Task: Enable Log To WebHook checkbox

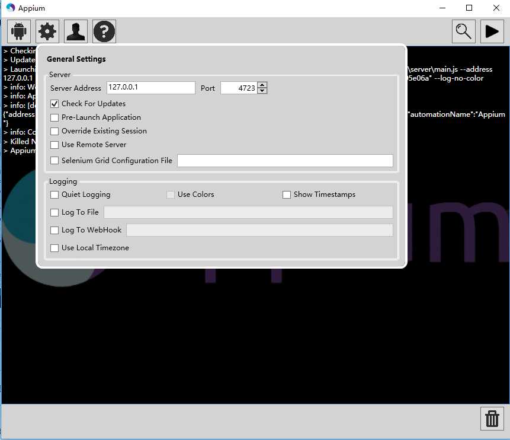Action: click(54, 230)
